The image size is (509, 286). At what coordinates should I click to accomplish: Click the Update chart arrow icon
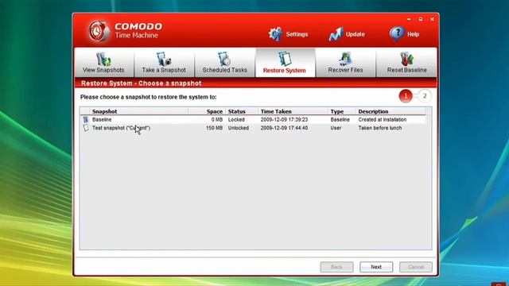pyautogui.click(x=336, y=34)
